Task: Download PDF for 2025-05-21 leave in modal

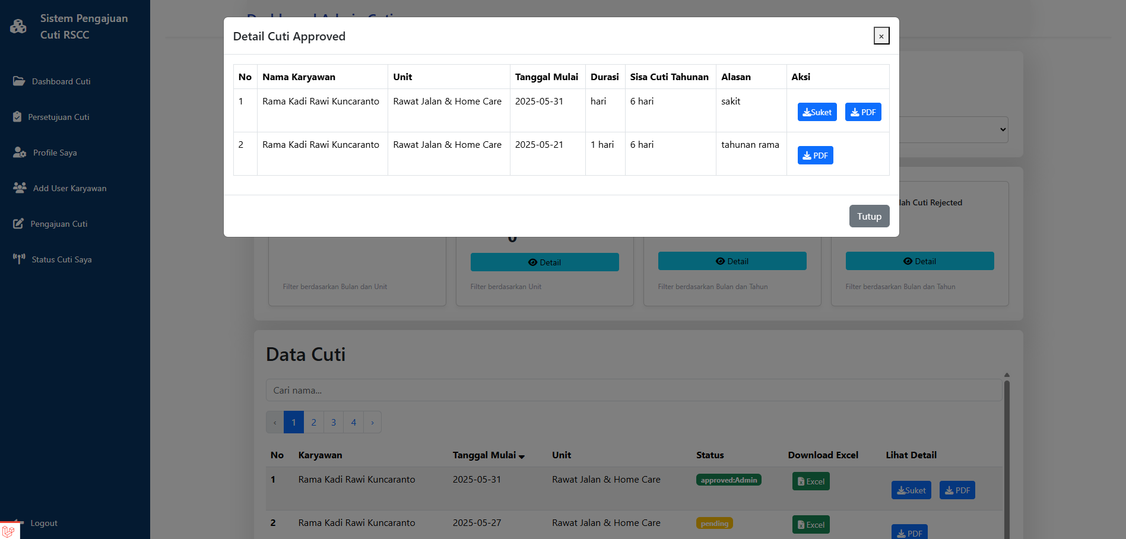Action: (x=815, y=156)
